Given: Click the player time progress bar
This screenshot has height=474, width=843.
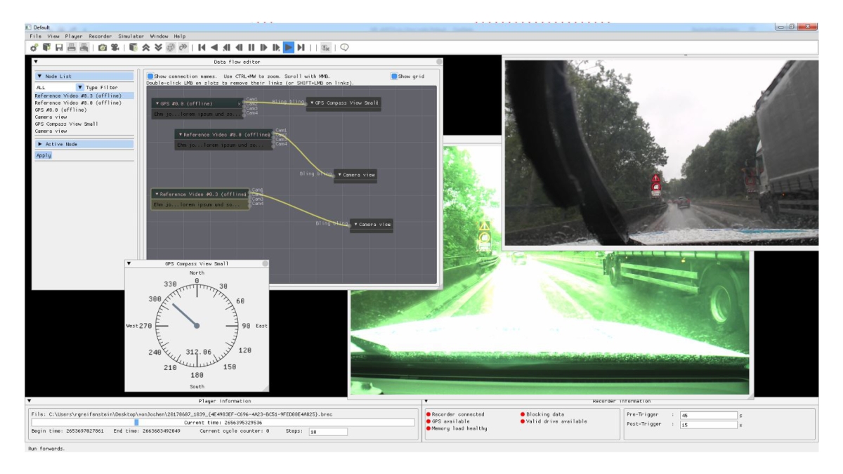Looking at the screenshot, I should [x=223, y=423].
